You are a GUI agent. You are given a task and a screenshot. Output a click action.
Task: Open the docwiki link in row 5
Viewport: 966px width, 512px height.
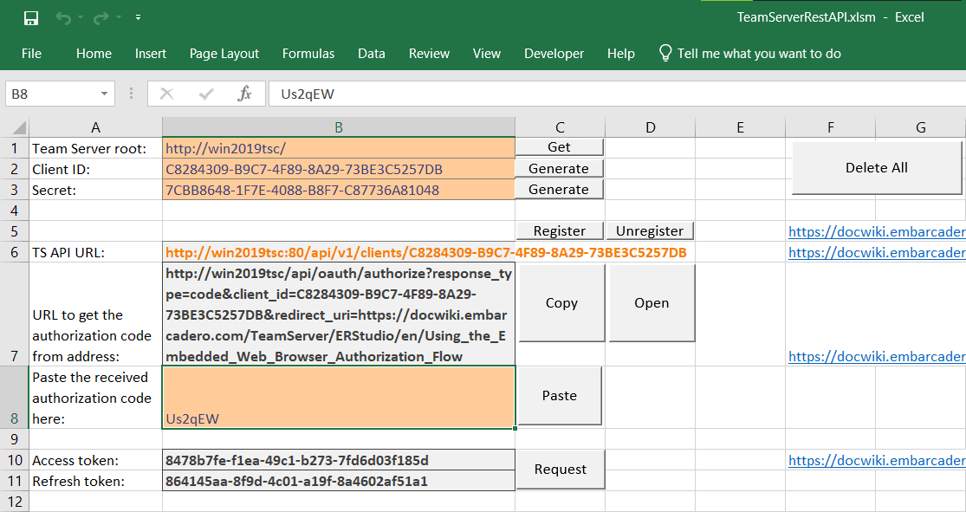(877, 231)
